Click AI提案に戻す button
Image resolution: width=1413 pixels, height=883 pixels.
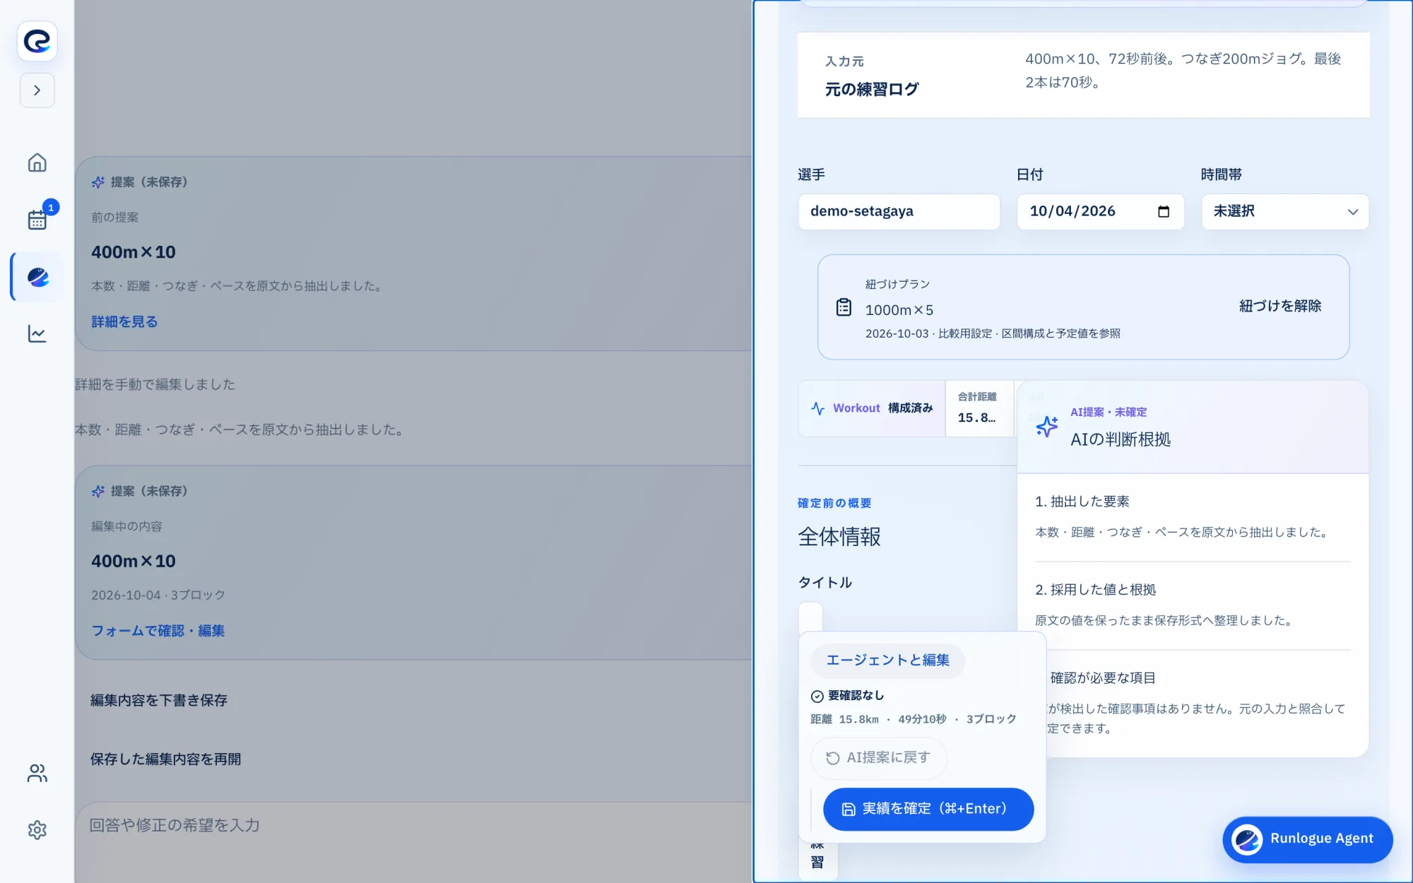878,758
